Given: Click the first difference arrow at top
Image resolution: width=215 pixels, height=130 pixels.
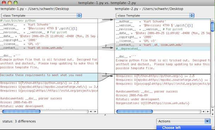Looking at the screenshot, I should tap(107, 20).
